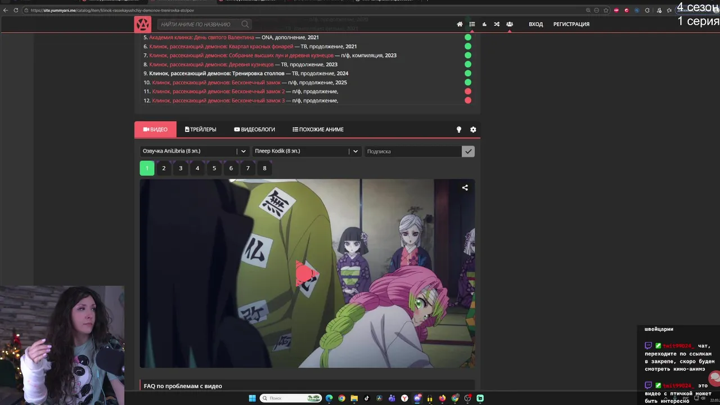720x405 pixels.
Task: Select episode 4
Action: click(197, 168)
